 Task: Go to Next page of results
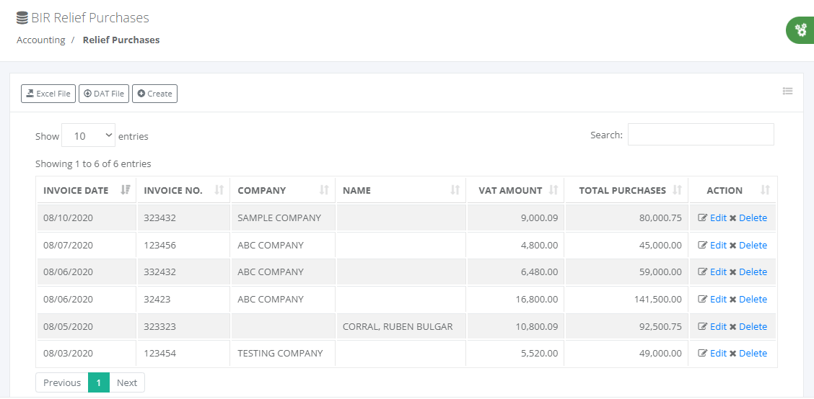[127, 382]
